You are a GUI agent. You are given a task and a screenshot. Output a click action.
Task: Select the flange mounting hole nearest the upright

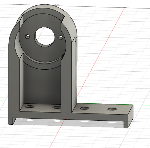click(85, 108)
